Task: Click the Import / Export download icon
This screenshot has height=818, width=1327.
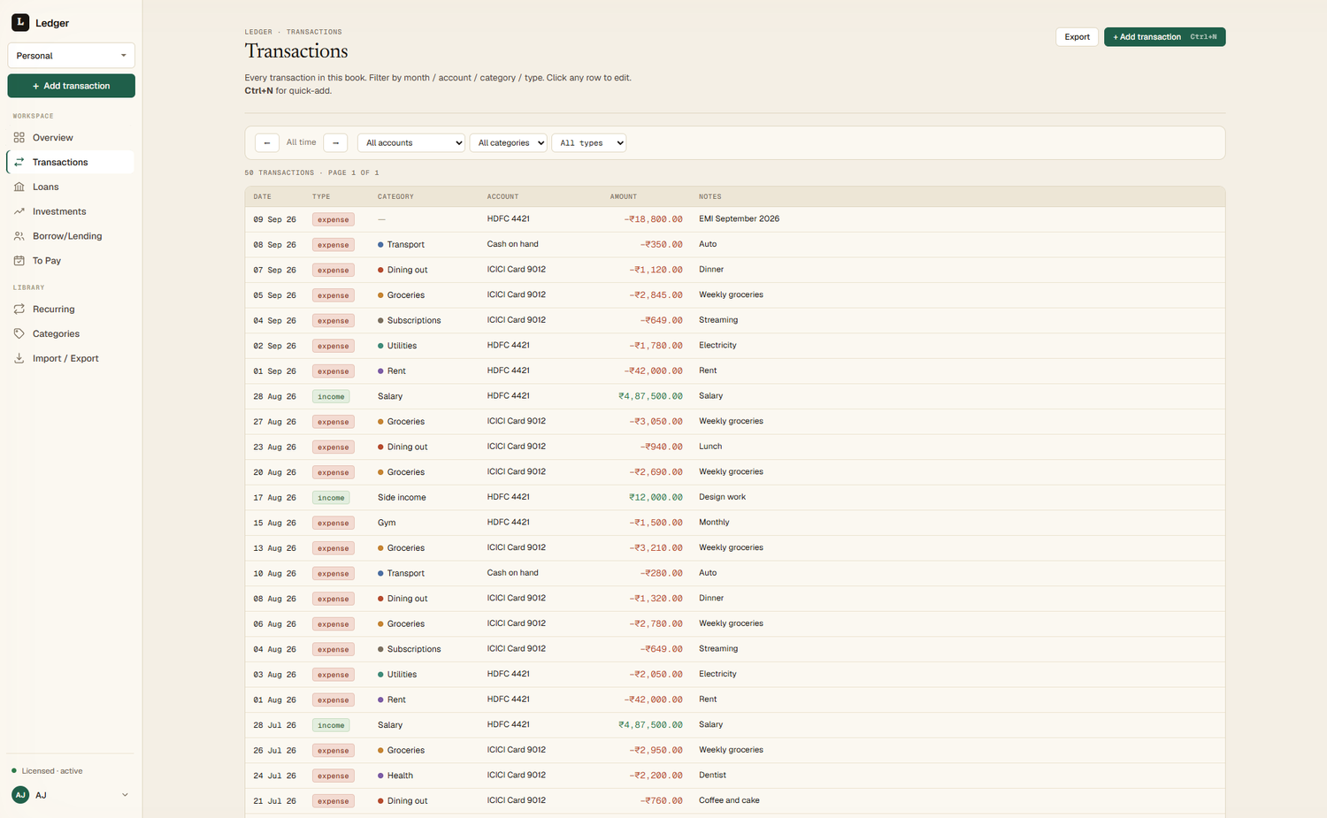Action: pyautogui.click(x=19, y=359)
